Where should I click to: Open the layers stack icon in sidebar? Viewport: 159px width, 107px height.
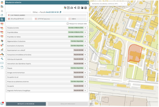(2, 3)
